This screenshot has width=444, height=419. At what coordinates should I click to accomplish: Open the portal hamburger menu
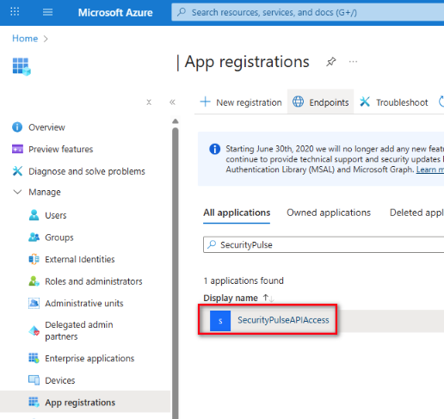(x=47, y=12)
